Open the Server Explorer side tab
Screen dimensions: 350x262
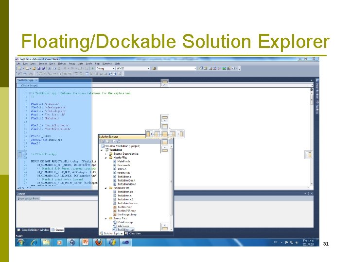317,88
